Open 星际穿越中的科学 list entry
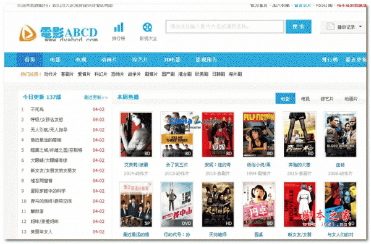Image resolution: width=371 pixels, height=244 pixels. point(48,191)
